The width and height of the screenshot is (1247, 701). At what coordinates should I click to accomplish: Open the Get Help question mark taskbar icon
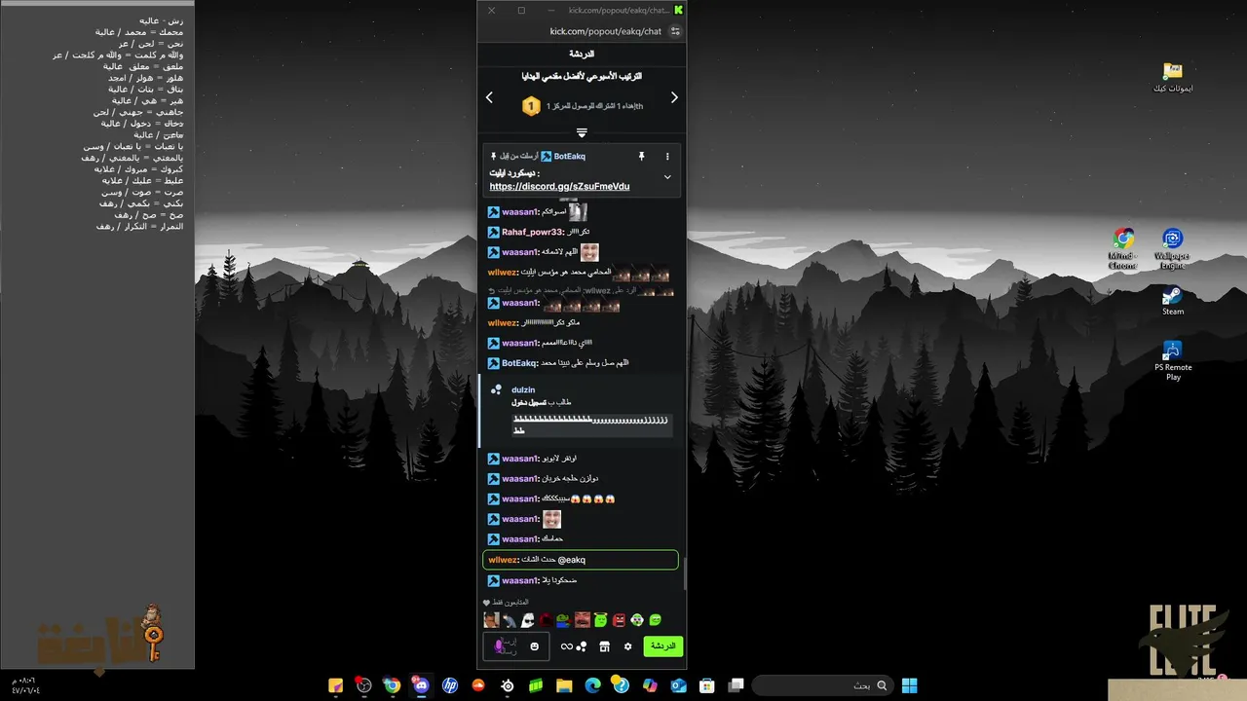621,685
